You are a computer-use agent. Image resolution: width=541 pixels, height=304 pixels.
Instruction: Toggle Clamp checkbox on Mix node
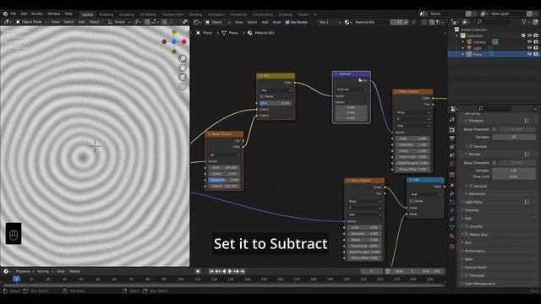pyautogui.click(x=261, y=96)
